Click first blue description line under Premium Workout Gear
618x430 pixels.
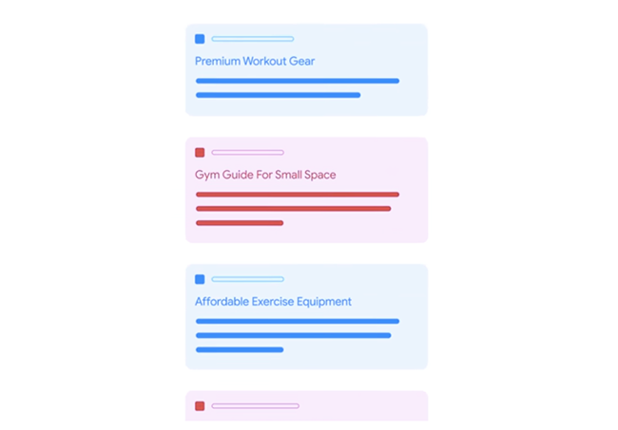click(298, 81)
